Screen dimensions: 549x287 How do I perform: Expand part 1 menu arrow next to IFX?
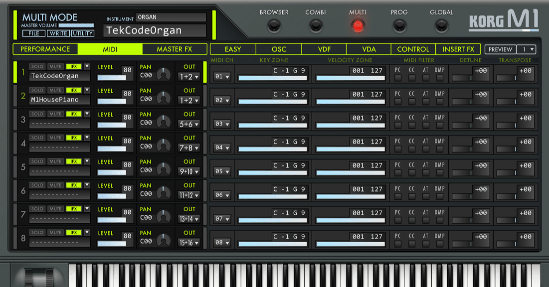pyautogui.click(x=87, y=66)
